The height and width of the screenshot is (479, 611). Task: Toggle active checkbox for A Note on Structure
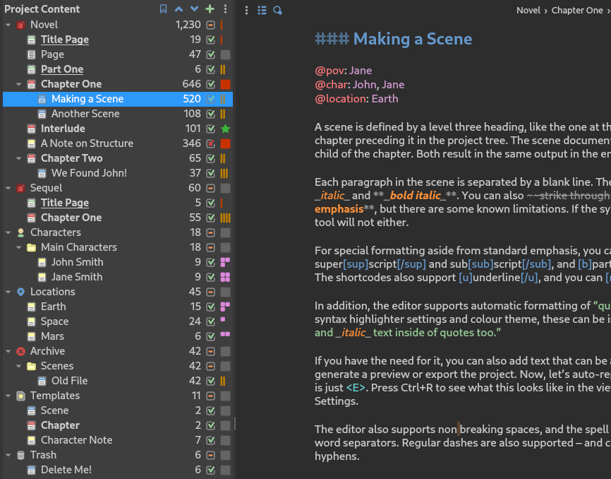pos(210,143)
